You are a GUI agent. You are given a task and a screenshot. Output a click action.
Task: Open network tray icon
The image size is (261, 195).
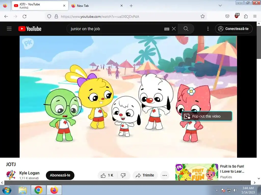click(x=229, y=190)
